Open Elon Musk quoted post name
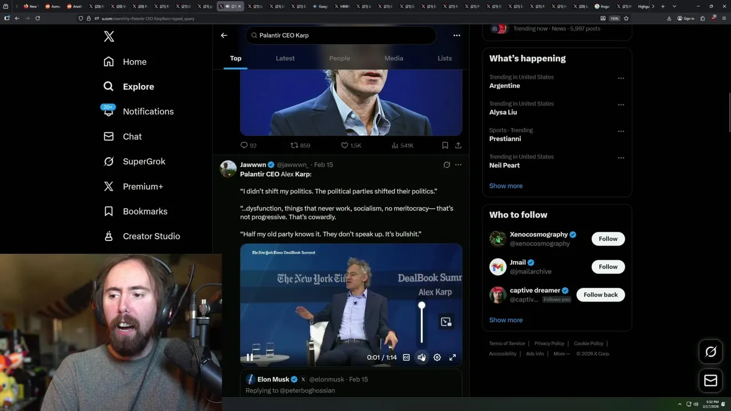The image size is (731, 411). coord(273,379)
